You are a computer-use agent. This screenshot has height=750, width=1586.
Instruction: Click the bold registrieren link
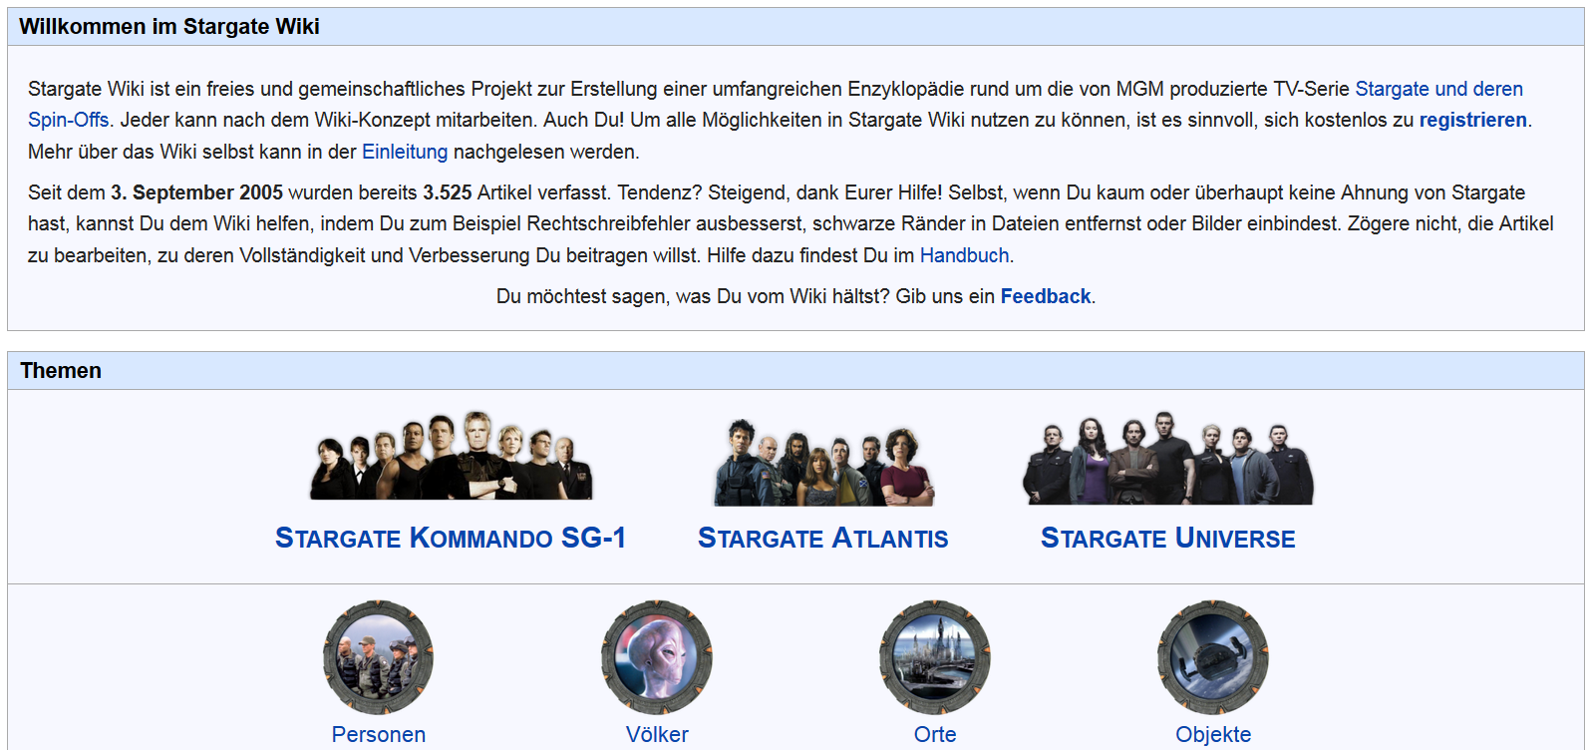pos(1472,121)
